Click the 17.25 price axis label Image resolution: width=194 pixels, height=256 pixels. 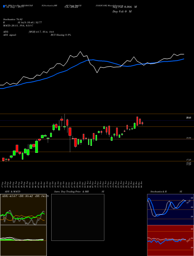189,159
